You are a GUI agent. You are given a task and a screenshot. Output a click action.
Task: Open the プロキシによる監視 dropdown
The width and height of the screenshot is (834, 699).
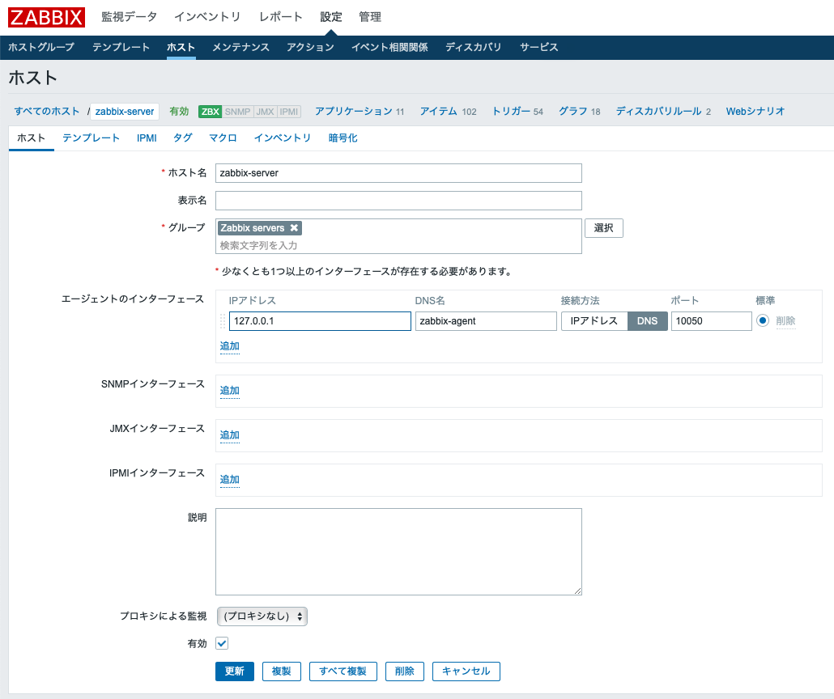(262, 616)
